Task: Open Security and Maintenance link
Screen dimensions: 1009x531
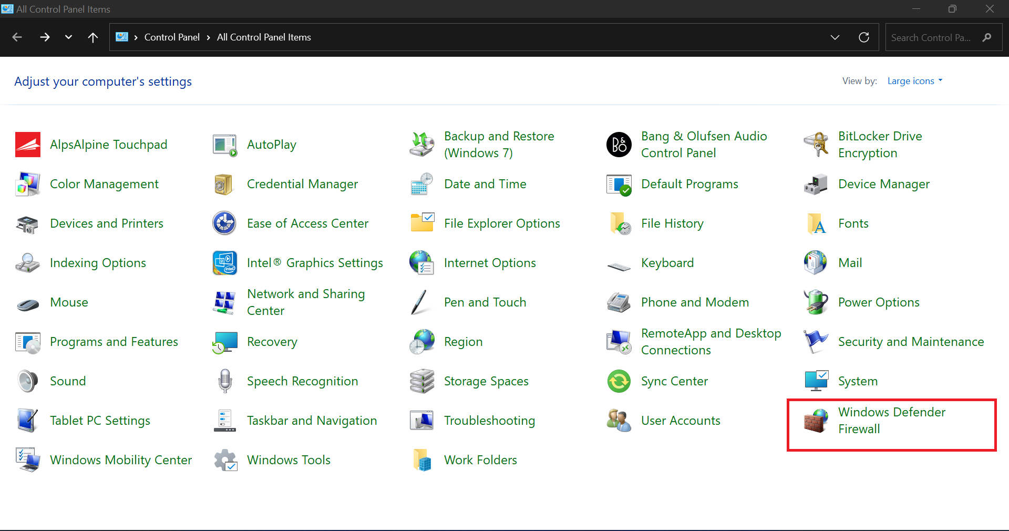Action: coord(911,342)
